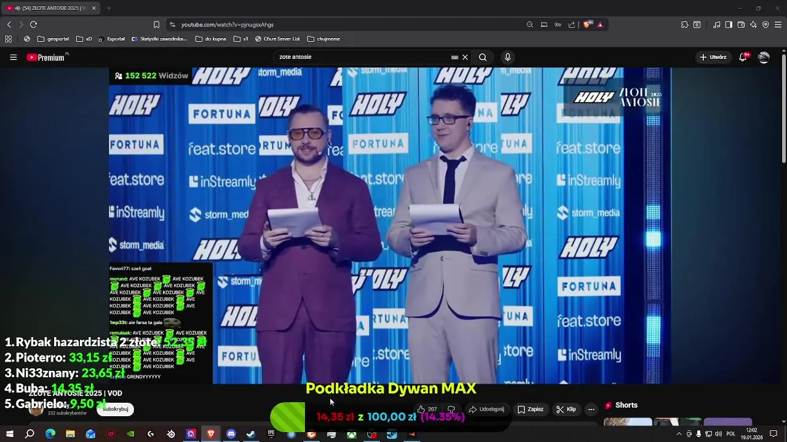Go back with the browser back arrow
Screen dimensions: 787x442
(9, 25)
